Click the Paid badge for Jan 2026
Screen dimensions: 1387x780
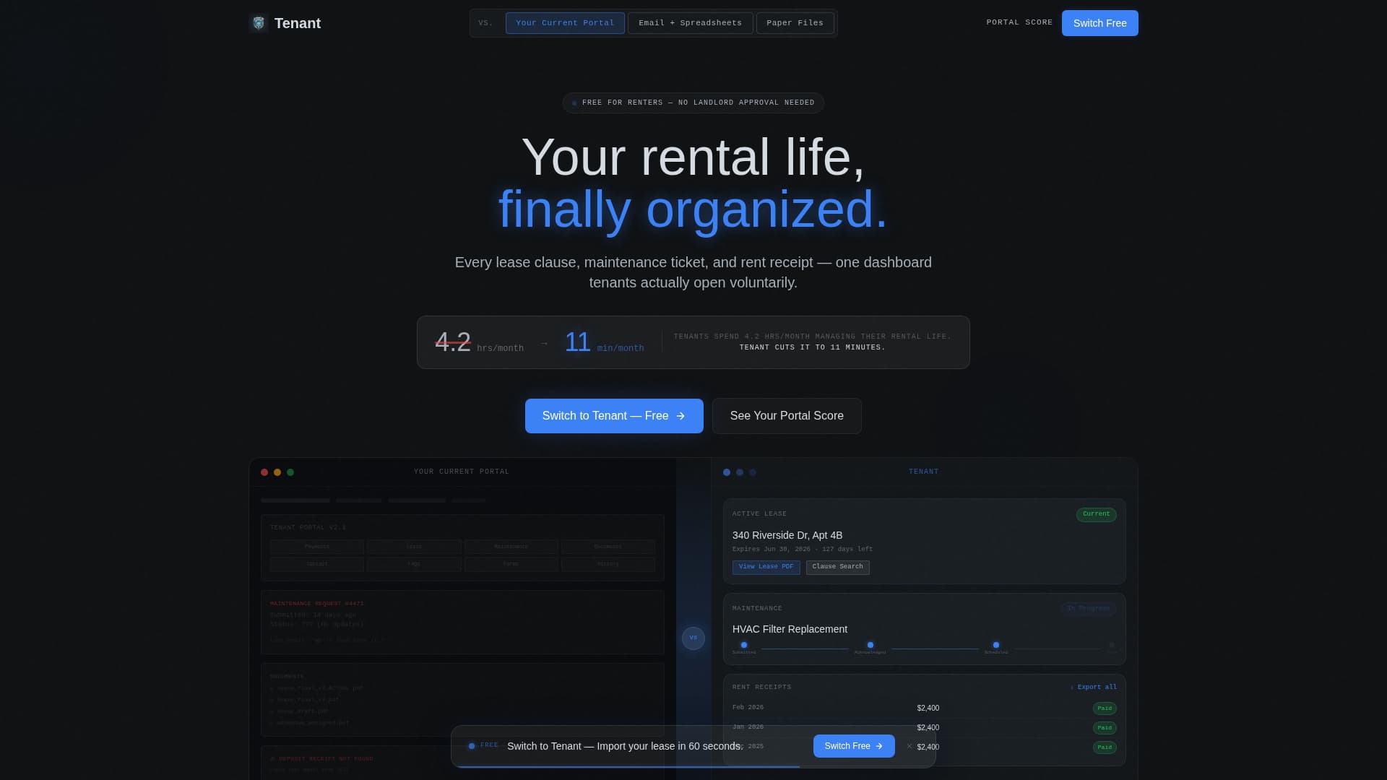[1105, 728]
